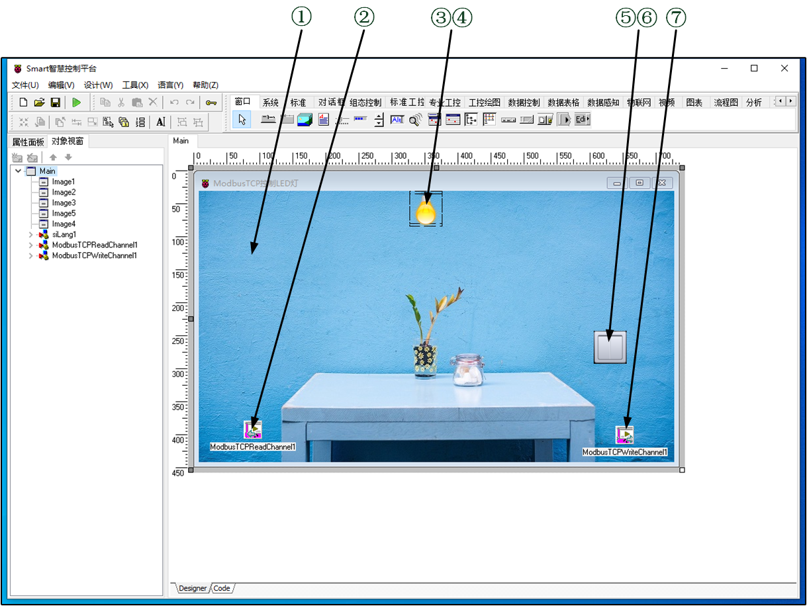Expand the ModbusTCPReadChannel1 tree node
Image resolution: width=807 pixels, height=606 pixels.
pos(30,245)
